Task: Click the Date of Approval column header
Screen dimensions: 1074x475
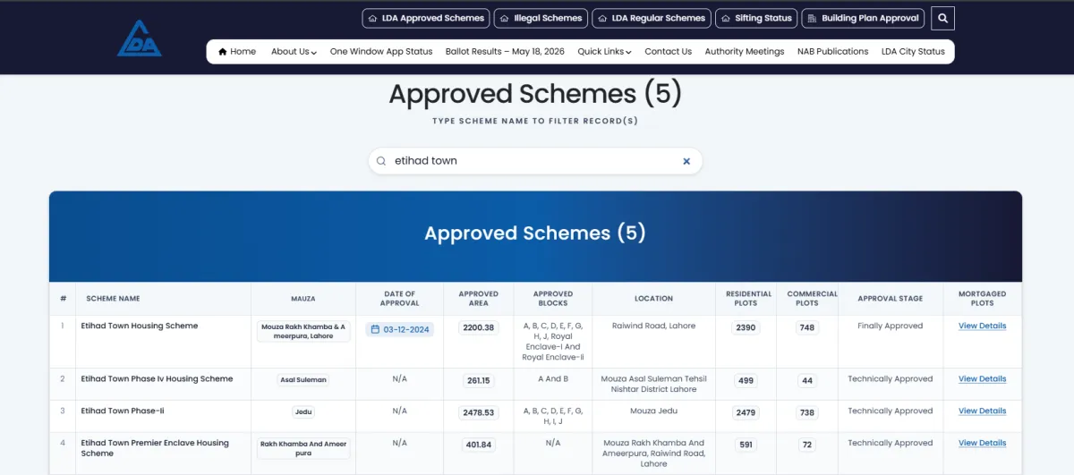Action: pyautogui.click(x=399, y=299)
